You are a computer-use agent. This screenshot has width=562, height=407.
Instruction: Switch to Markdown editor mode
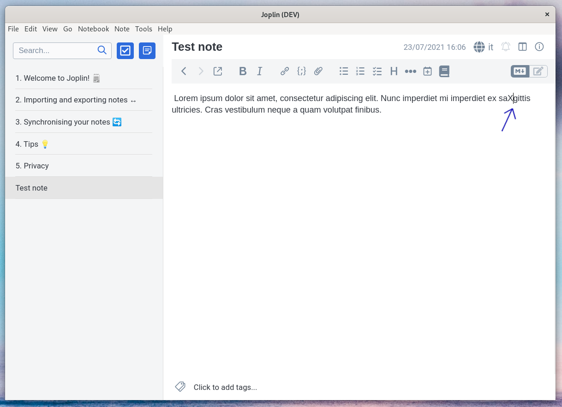click(520, 71)
